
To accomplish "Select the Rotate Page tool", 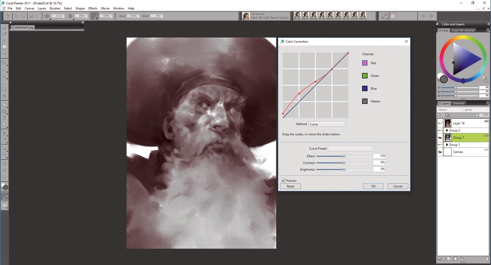I will pos(4,177).
